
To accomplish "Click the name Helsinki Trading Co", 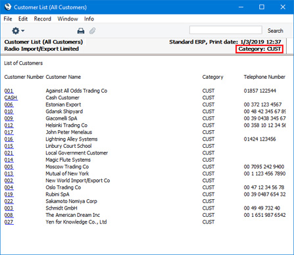I will point(66,126).
